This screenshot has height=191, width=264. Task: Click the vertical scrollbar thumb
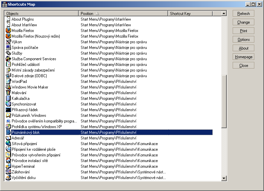(x=224, y=101)
